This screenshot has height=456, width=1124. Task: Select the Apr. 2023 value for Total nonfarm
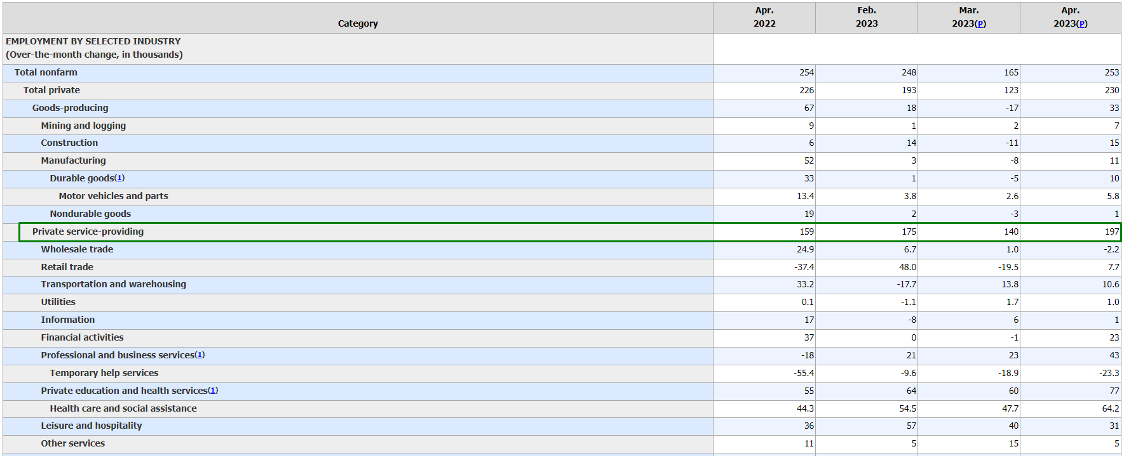coord(1111,72)
